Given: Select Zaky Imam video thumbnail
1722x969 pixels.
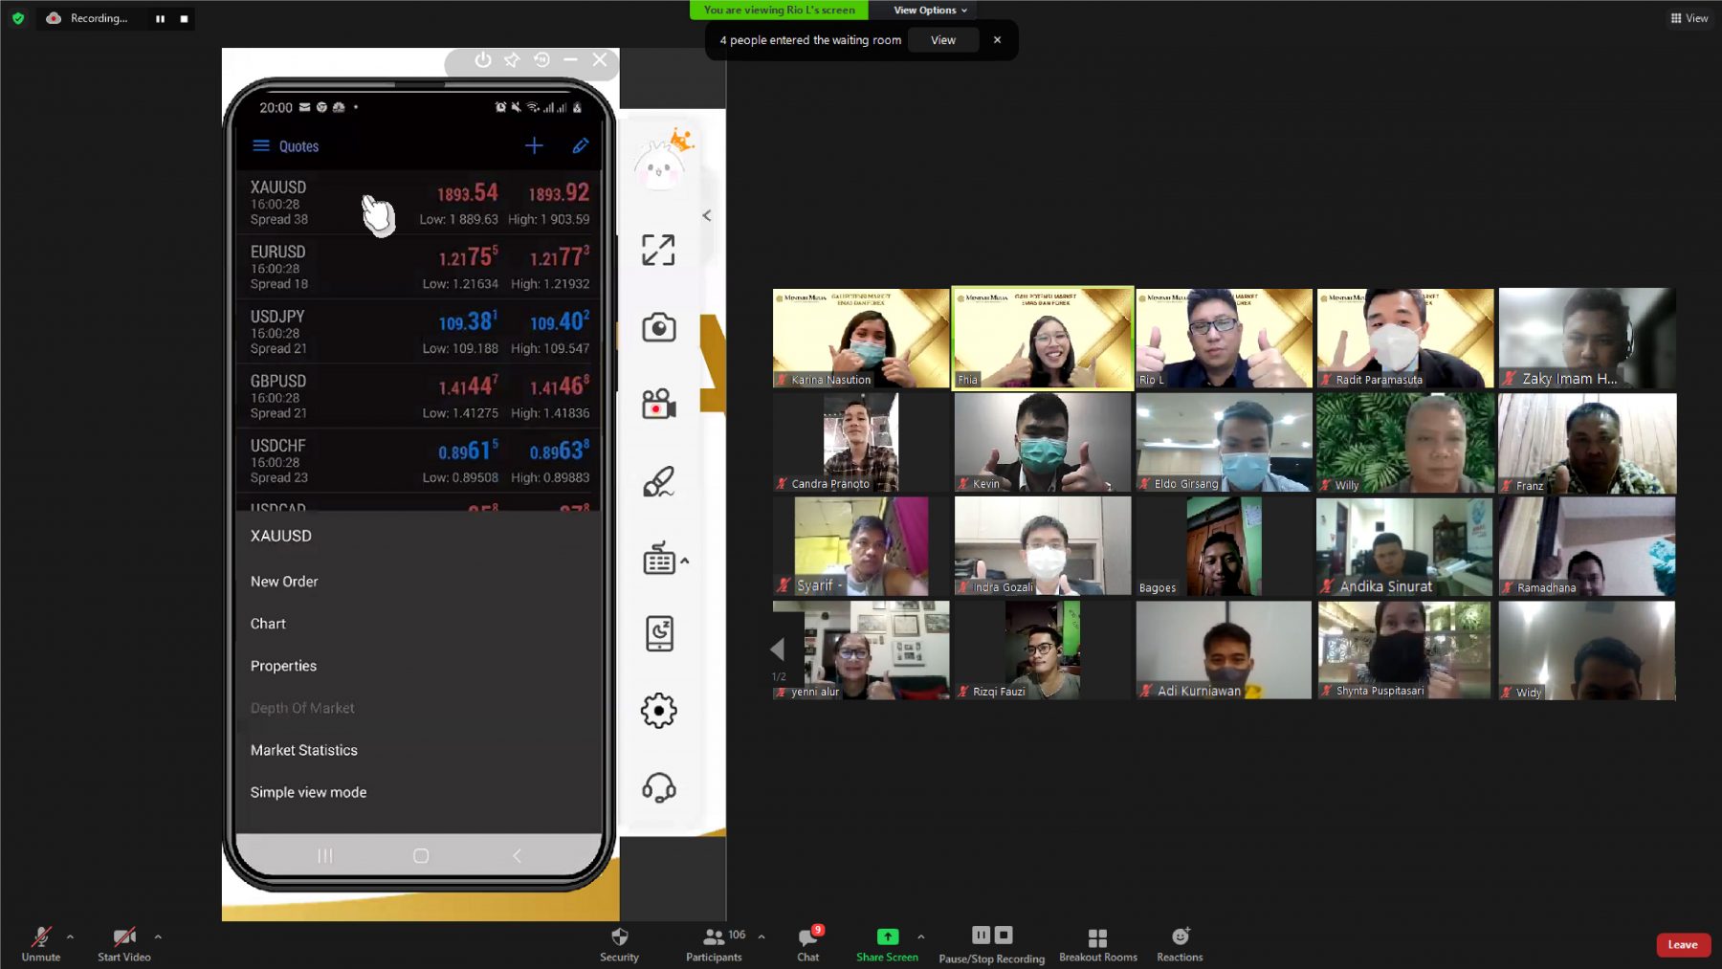Looking at the screenshot, I should pos(1587,338).
